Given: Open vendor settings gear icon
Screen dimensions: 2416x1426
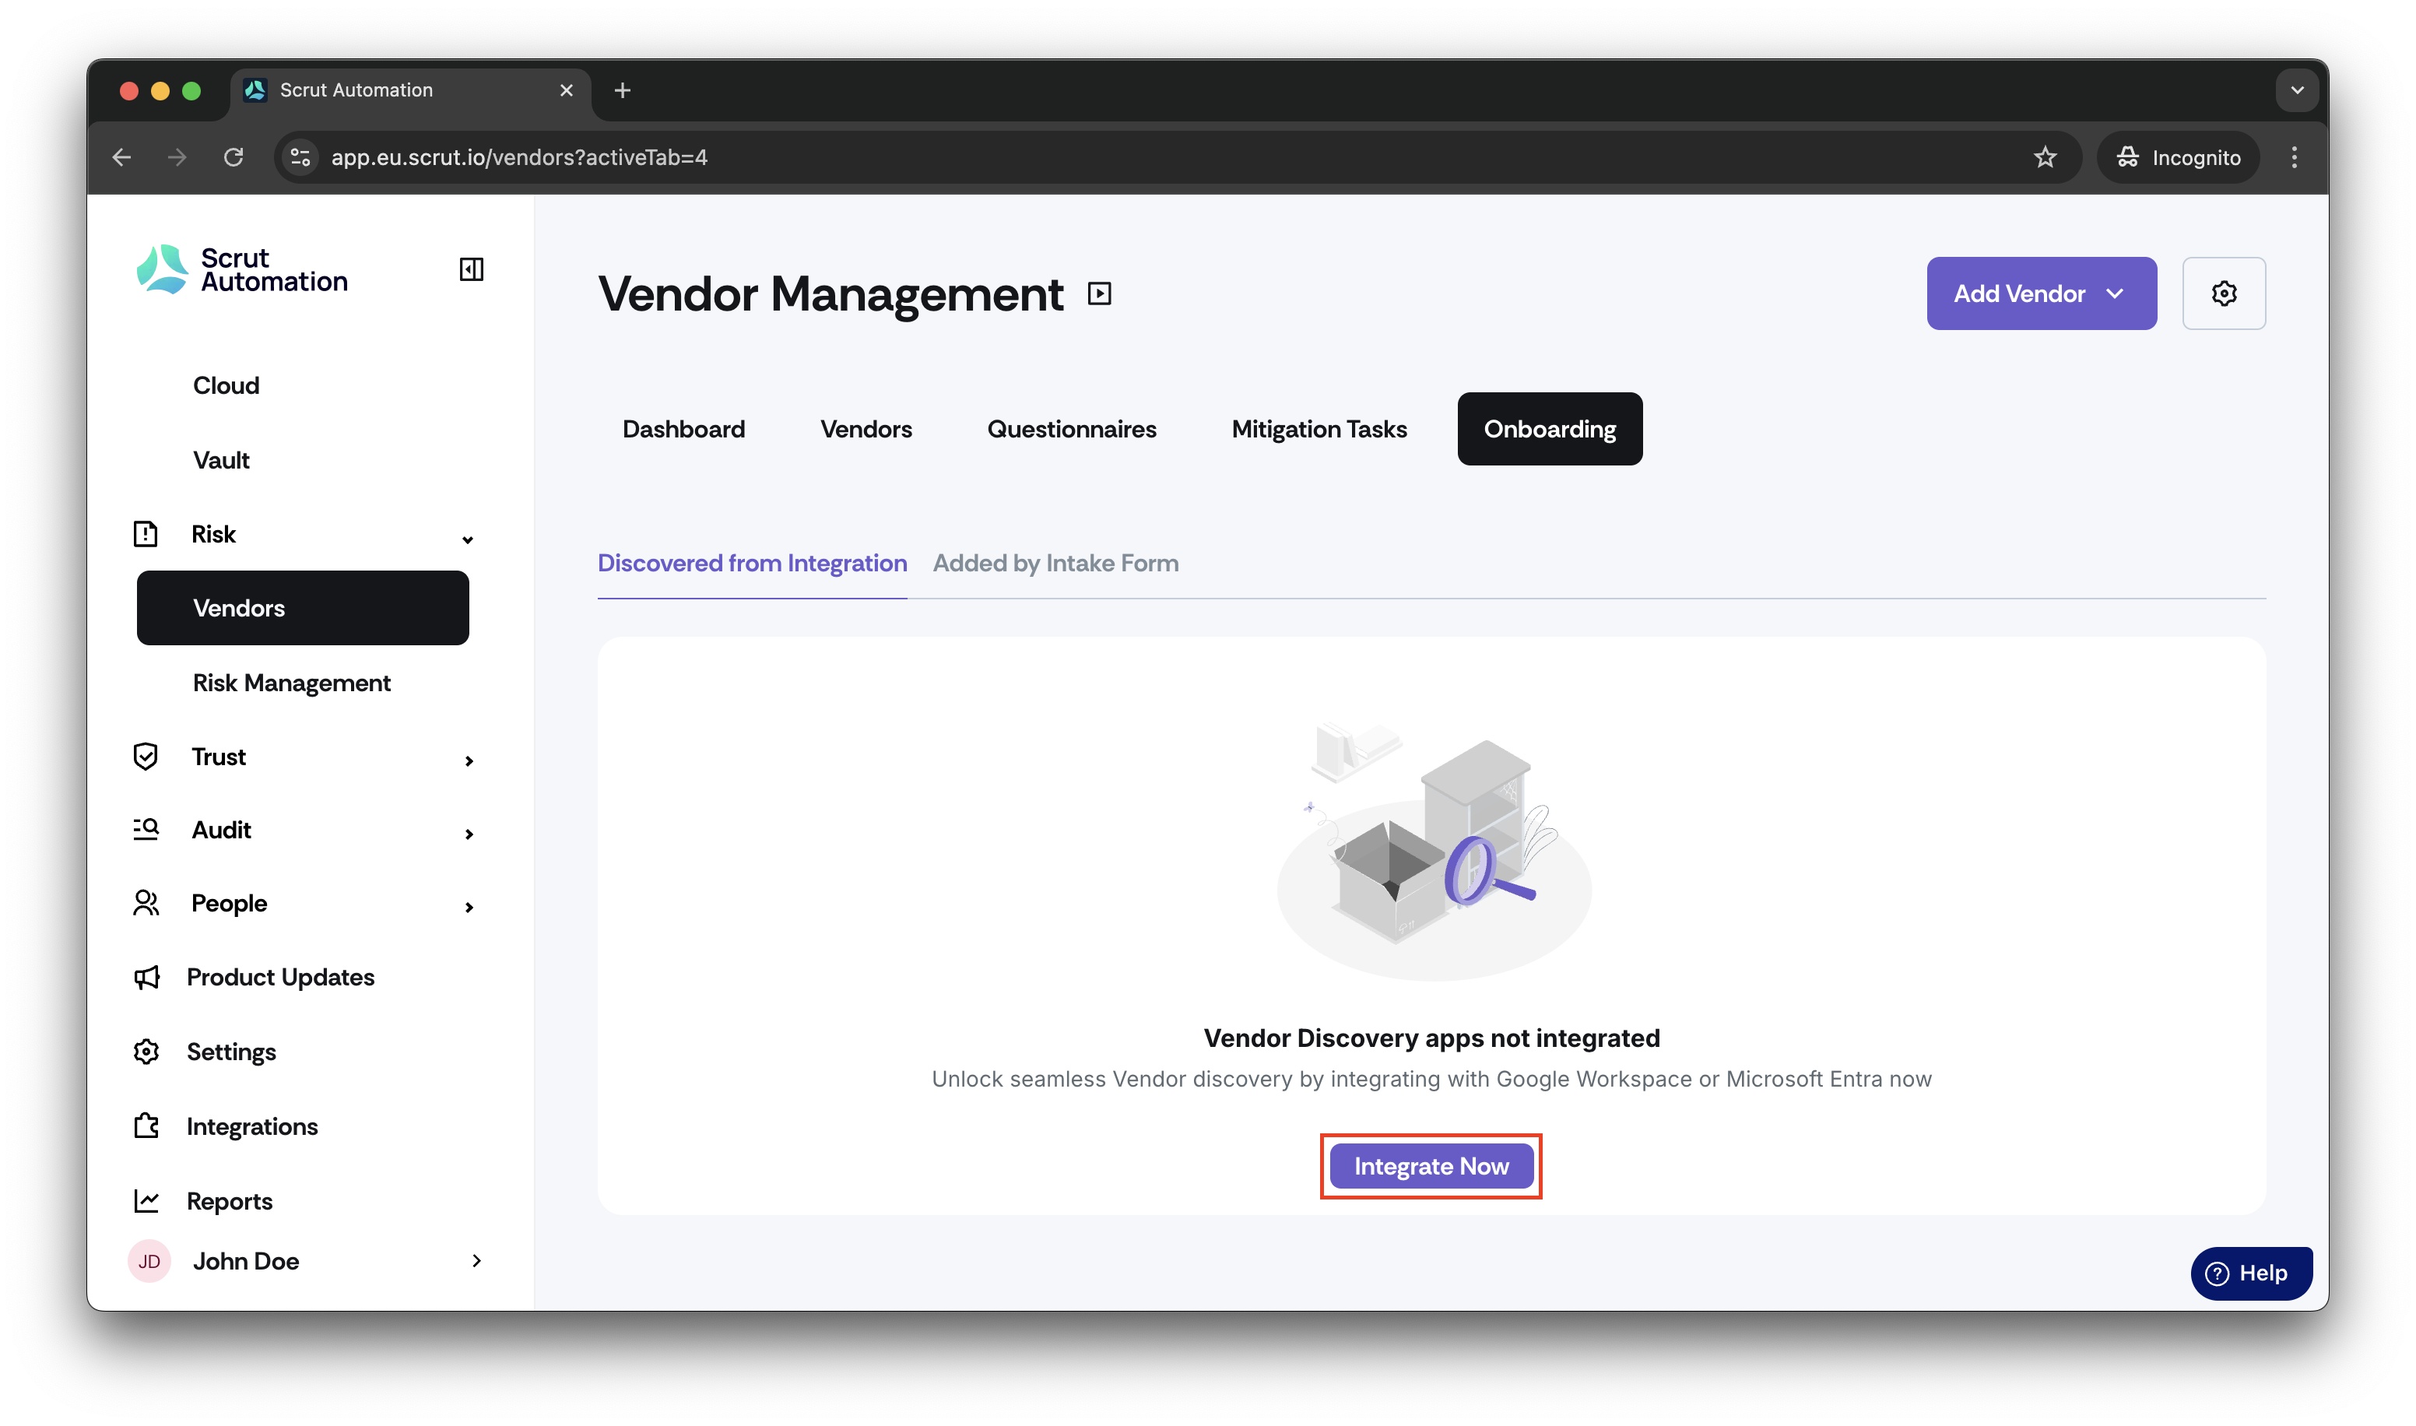Looking at the screenshot, I should point(2223,293).
